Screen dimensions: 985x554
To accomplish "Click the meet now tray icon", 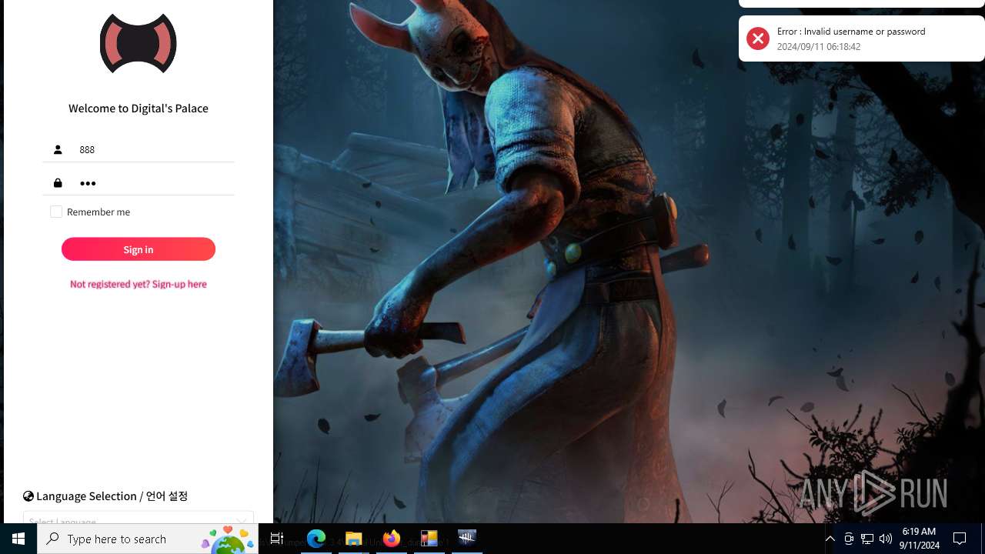I will tap(849, 539).
